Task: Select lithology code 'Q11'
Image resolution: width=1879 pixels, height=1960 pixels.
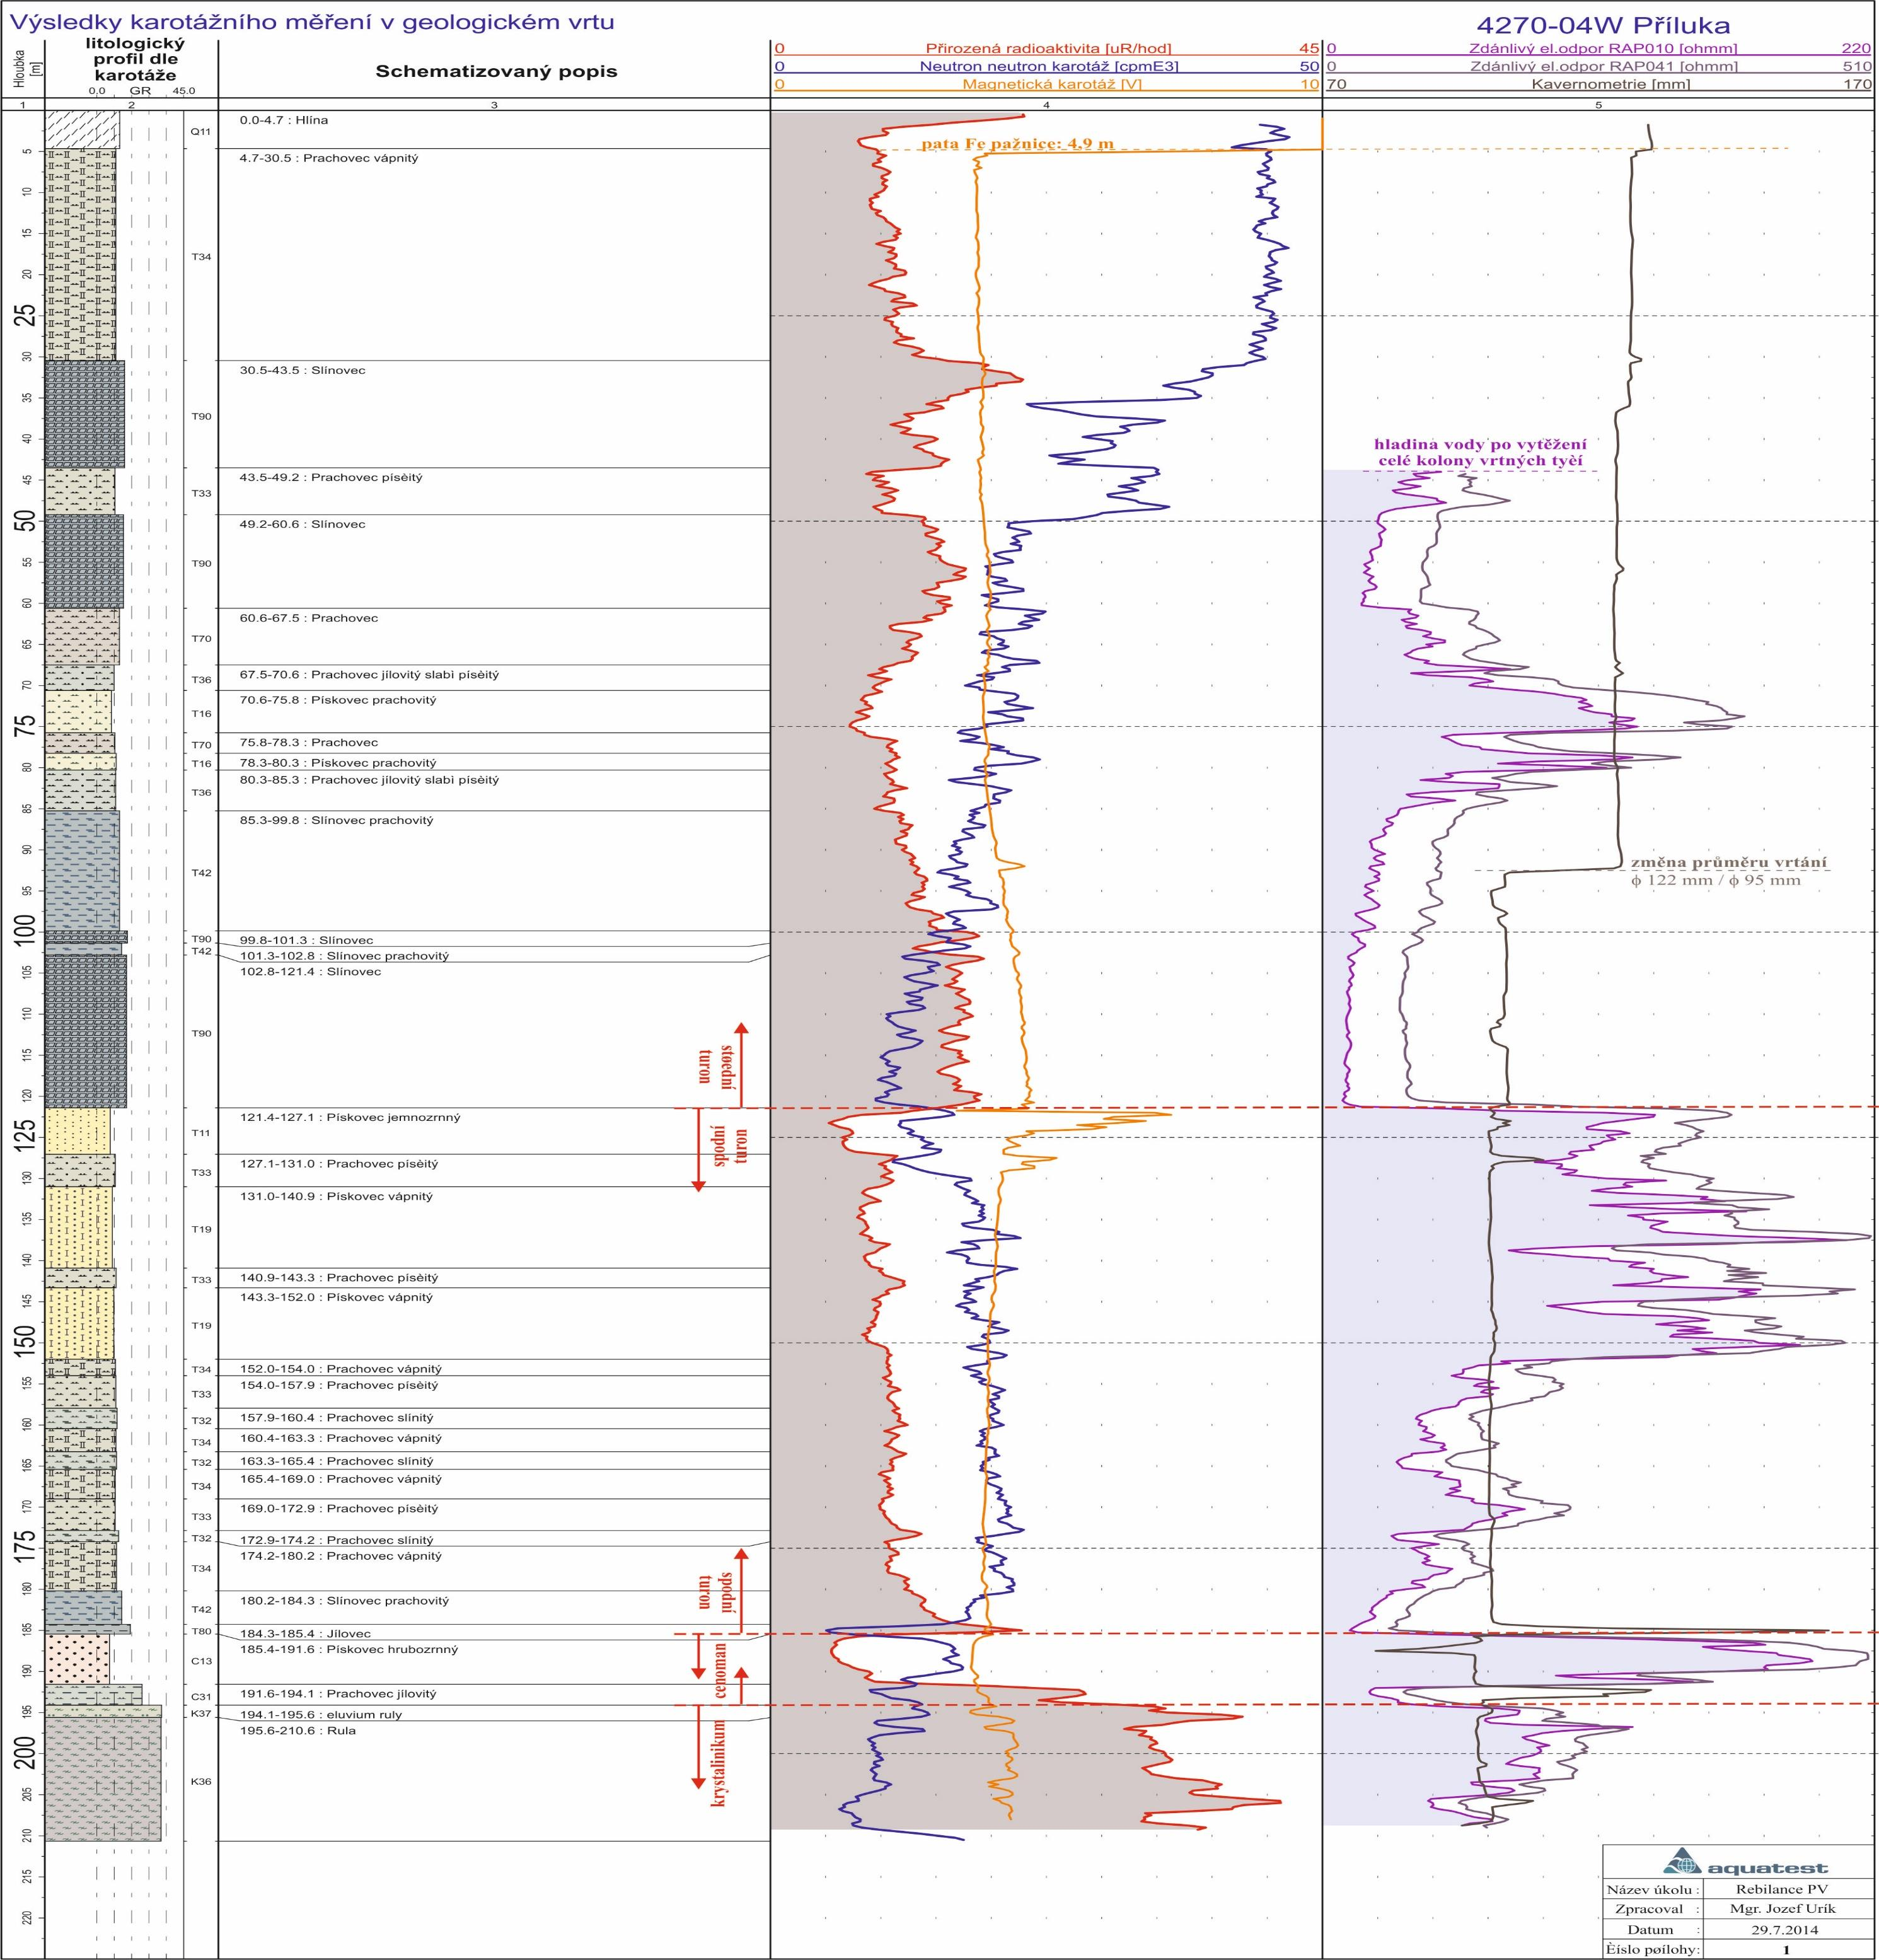Action: point(201,131)
